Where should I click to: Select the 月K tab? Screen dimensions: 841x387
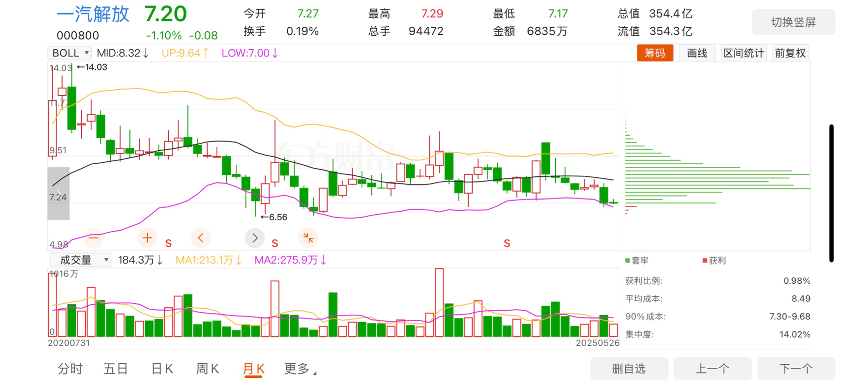click(x=253, y=369)
